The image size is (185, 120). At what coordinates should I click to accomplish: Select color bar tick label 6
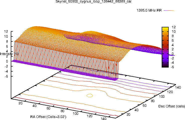click(173, 40)
